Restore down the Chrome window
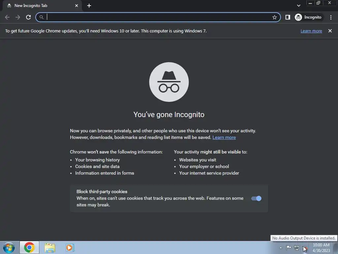This screenshot has height=254, width=338. [319, 3]
